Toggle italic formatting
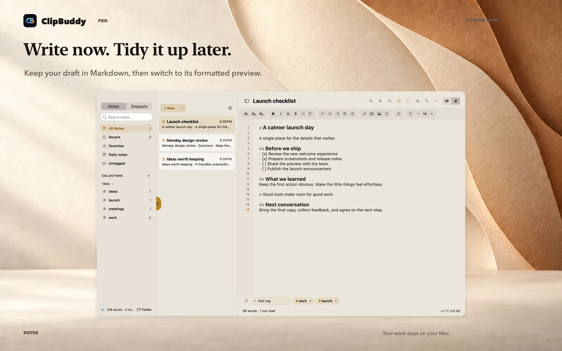 coord(281,114)
